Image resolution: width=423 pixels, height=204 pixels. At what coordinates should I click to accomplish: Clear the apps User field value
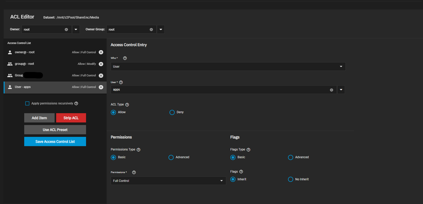tap(332, 90)
